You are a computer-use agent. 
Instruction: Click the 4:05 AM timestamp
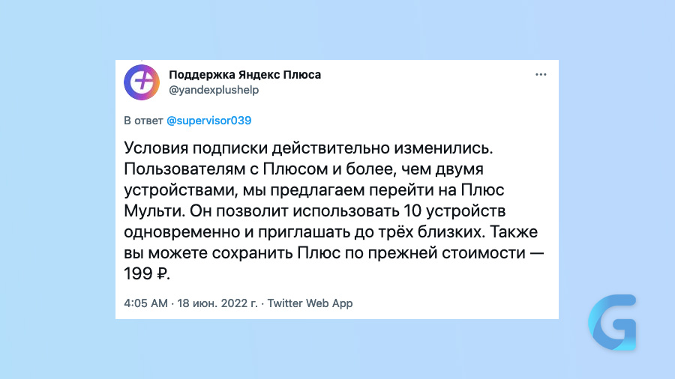pyautogui.click(x=145, y=303)
